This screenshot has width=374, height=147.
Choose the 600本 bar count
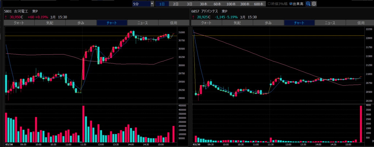pyautogui.click(x=259, y=4)
